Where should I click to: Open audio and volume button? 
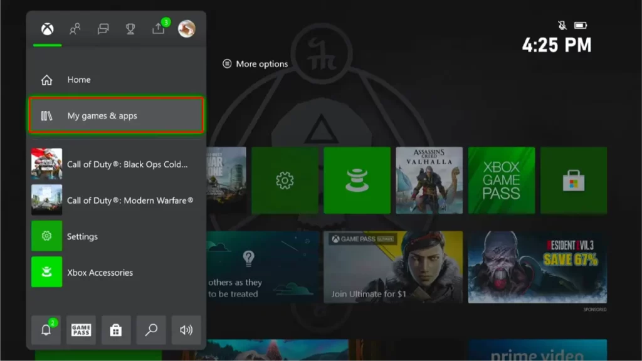(x=186, y=330)
